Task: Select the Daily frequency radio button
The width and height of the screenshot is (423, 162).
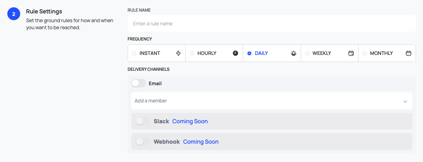Action: (x=249, y=54)
